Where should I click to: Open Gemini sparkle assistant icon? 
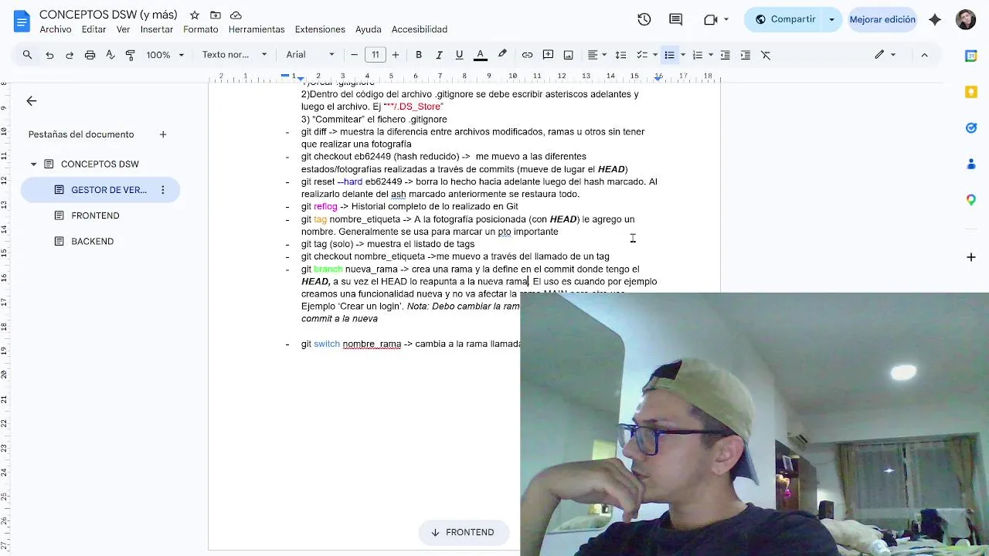[935, 19]
